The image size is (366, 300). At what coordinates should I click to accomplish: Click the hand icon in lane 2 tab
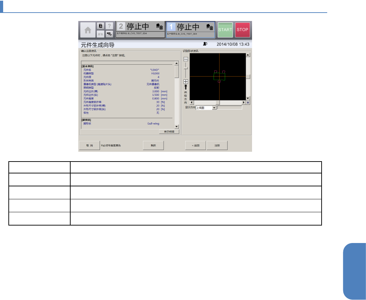point(160,26)
